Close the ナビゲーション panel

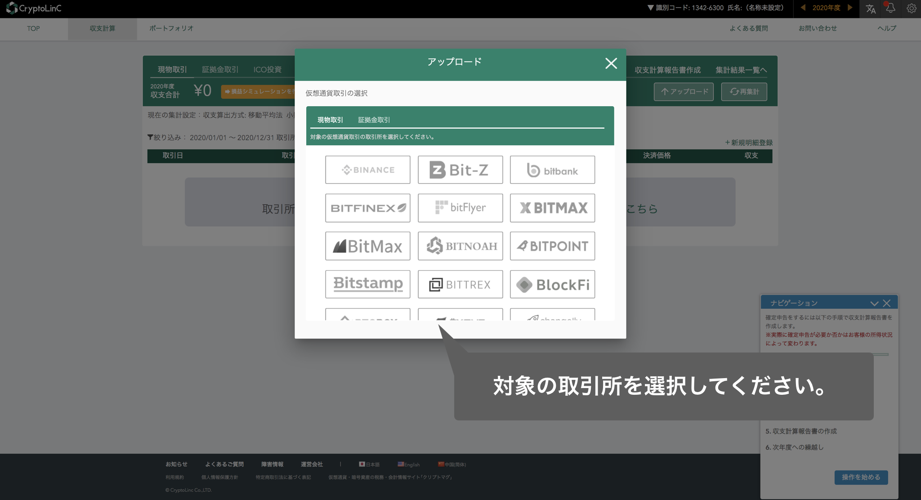pyautogui.click(x=886, y=304)
